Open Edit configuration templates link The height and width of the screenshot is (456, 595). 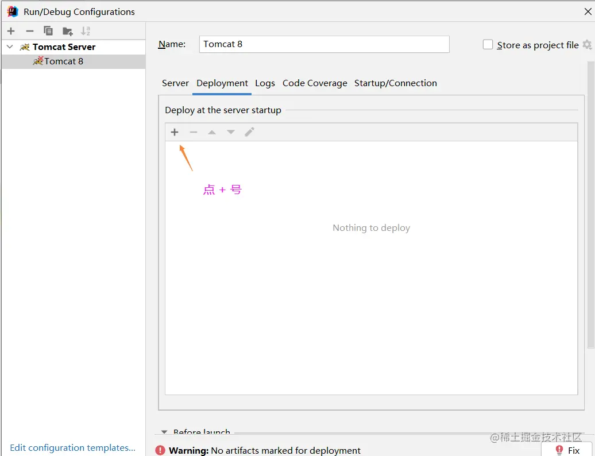click(x=72, y=447)
